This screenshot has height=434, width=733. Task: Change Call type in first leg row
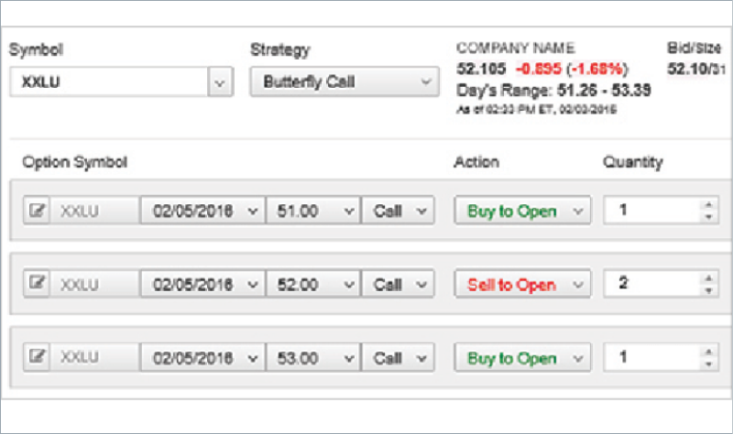399,212
